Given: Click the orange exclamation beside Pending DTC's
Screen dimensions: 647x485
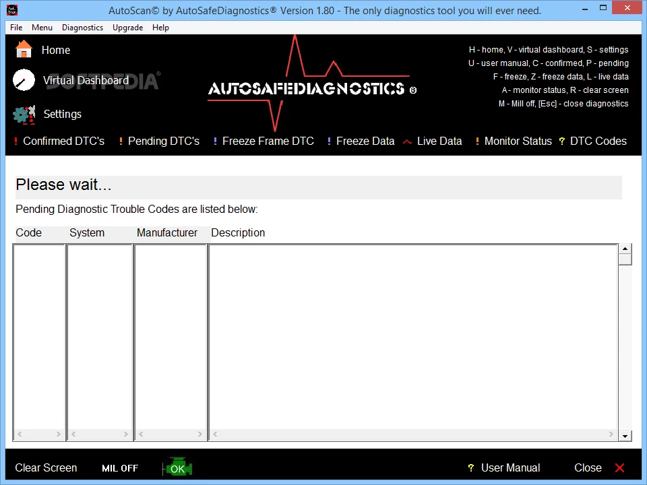Looking at the screenshot, I should 121,141.
